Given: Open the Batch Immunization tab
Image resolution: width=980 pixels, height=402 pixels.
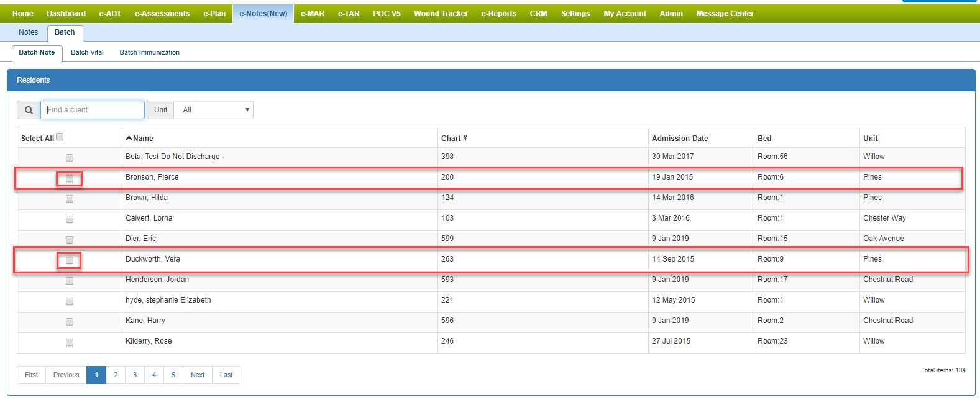Looking at the screenshot, I should pyautogui.click(x=149, y=53).
